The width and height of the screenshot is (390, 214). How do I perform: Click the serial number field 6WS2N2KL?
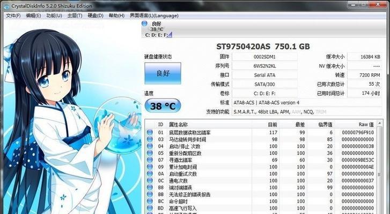(264, 66)
